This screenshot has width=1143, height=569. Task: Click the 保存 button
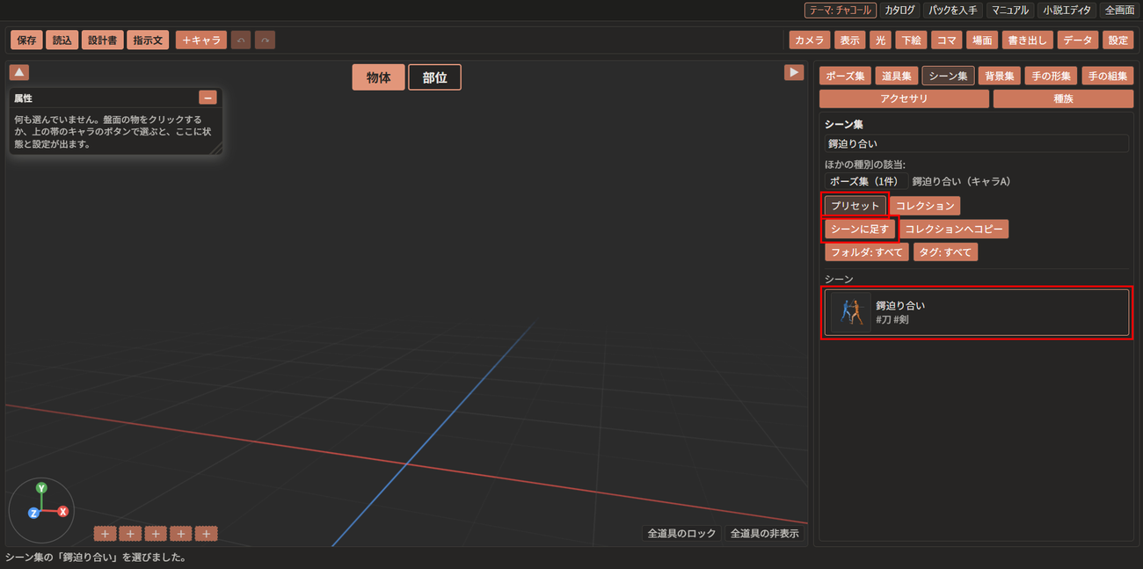[26, 40]
